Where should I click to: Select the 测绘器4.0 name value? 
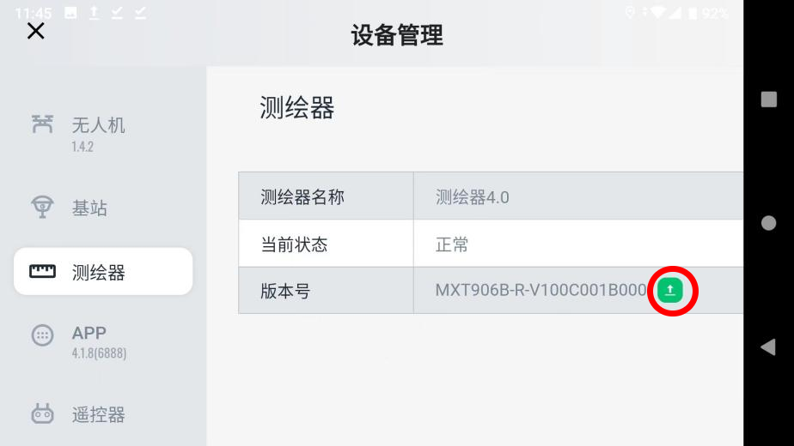pyautogui.click(x=473, y=196)
